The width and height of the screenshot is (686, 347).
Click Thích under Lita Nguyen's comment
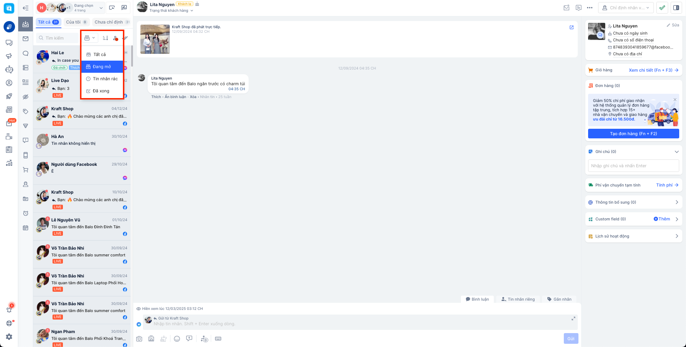click(x=156, y=97)
